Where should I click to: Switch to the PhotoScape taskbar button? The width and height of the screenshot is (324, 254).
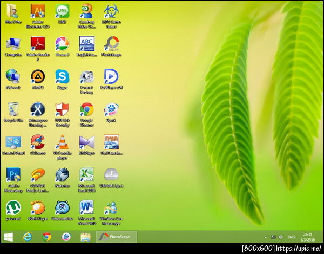tap(117, 237)
